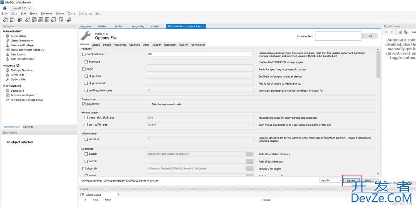Enable the profiling_history_size checkbox
Viewport: 416px width, 207px height.
pyautogui.click(x=86, y=90)
